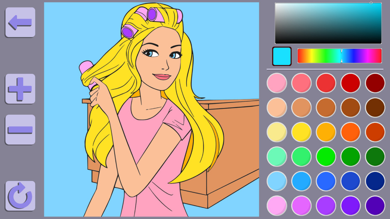Image resolution: width=390 pixels, height=219 pixels.
Task: Choose the light purple pink swatch
Action: tap(277, 206)
